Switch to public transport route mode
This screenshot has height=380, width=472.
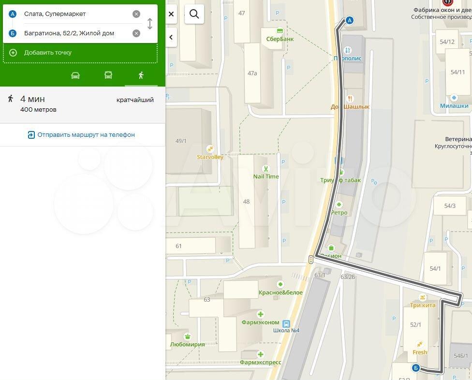[x=108, y=75]
